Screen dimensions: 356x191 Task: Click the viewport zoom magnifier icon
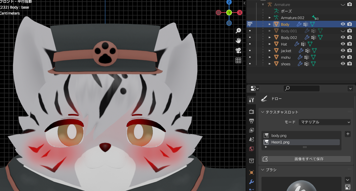238,31
